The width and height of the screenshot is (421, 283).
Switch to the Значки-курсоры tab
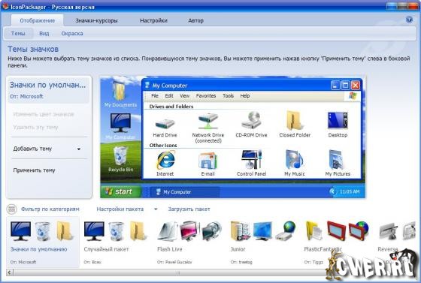click(x=96, y=20)
